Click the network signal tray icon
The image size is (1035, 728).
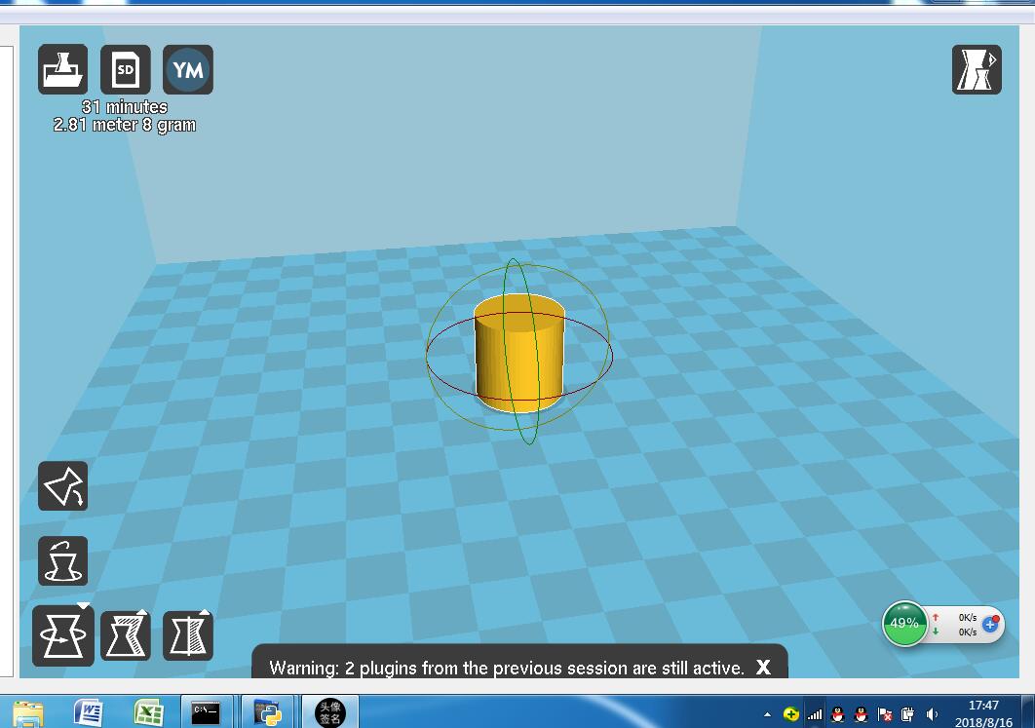pyautogui.click(x=815, y=714)
